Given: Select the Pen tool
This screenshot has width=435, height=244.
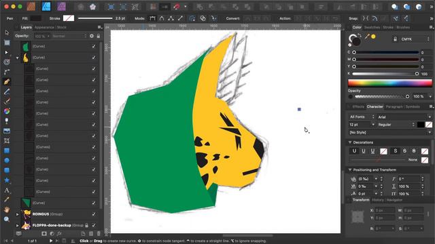Looking at the screenshot, I should (7, 81).
